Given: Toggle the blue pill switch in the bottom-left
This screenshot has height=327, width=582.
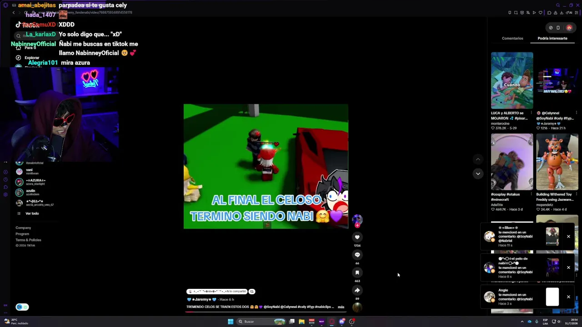Looking at the screenshot, I should pos(22,307).
